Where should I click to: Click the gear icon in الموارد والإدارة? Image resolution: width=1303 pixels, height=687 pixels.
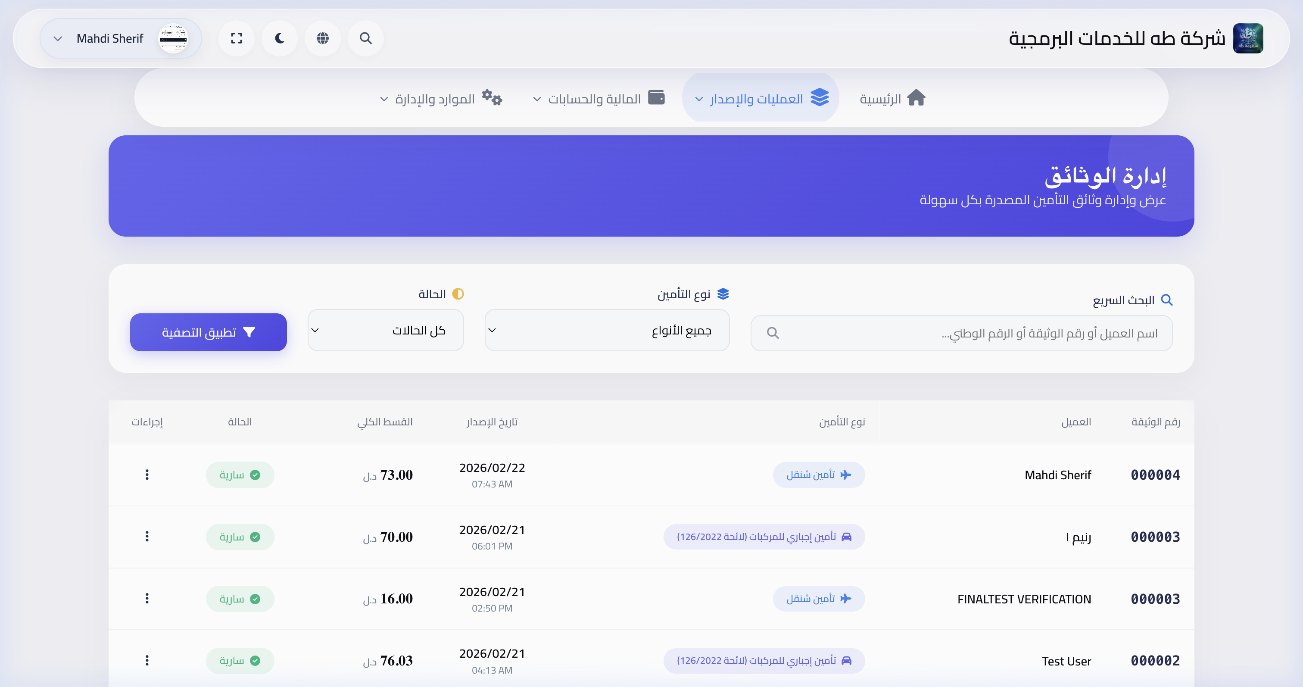pos(492,98)
